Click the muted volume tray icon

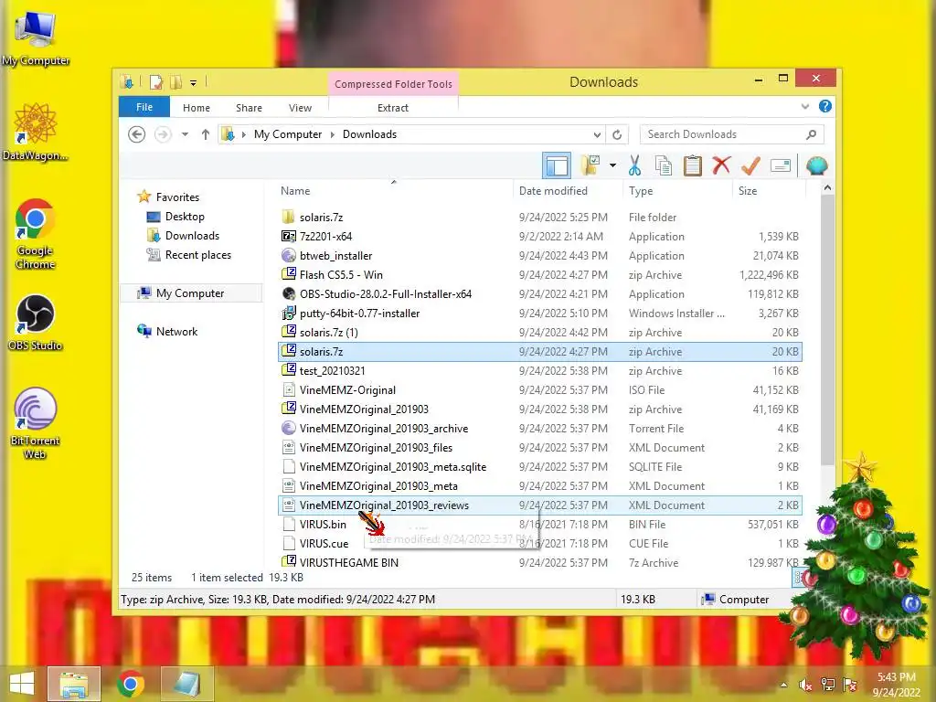(x=805, y=685)
